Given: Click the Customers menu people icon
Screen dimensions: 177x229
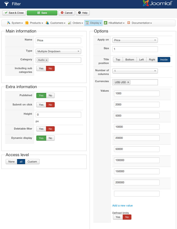Looking at the screenshot, I should pyautogui.click(x=47, y=23).
